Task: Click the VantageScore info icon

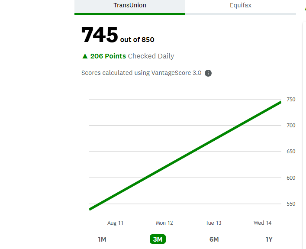Action: 208,73
